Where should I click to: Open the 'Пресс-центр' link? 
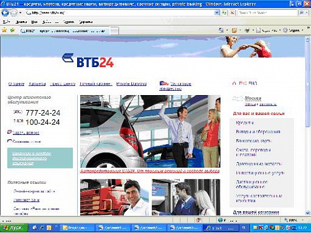point(62,84)
